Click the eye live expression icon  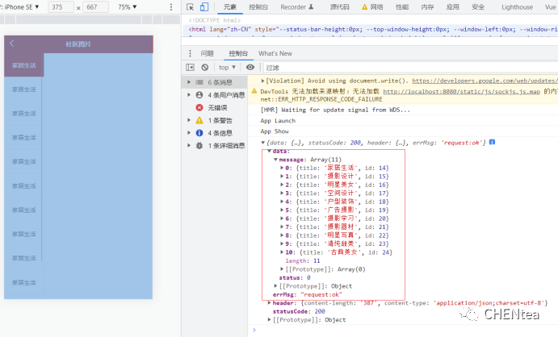click(250, 68)
